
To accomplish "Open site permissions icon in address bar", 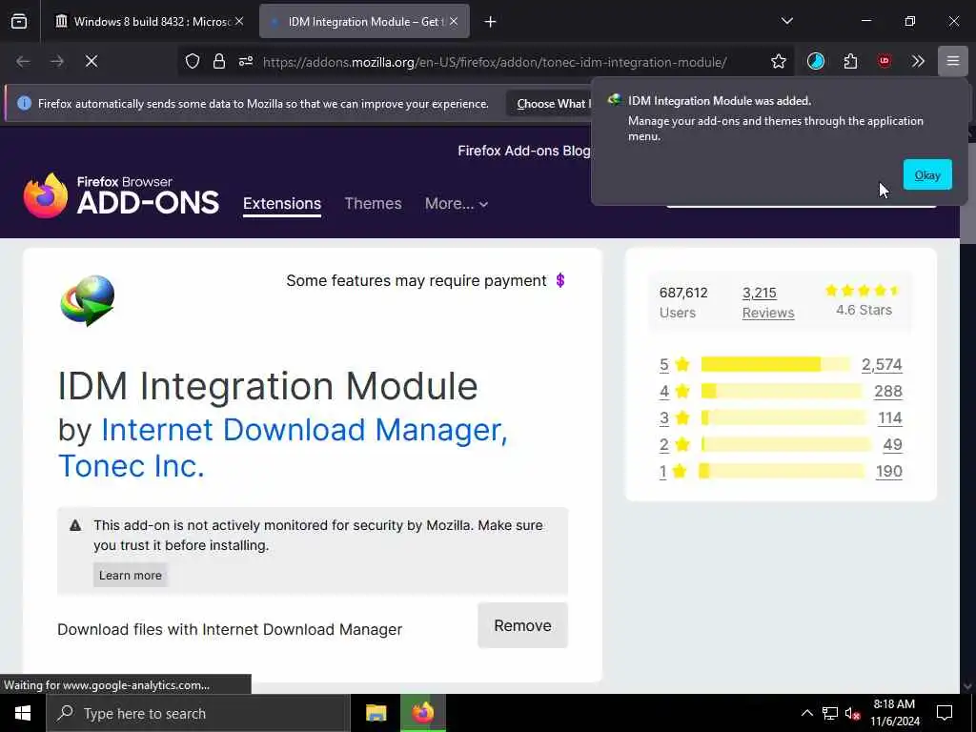I will [246, 61].
